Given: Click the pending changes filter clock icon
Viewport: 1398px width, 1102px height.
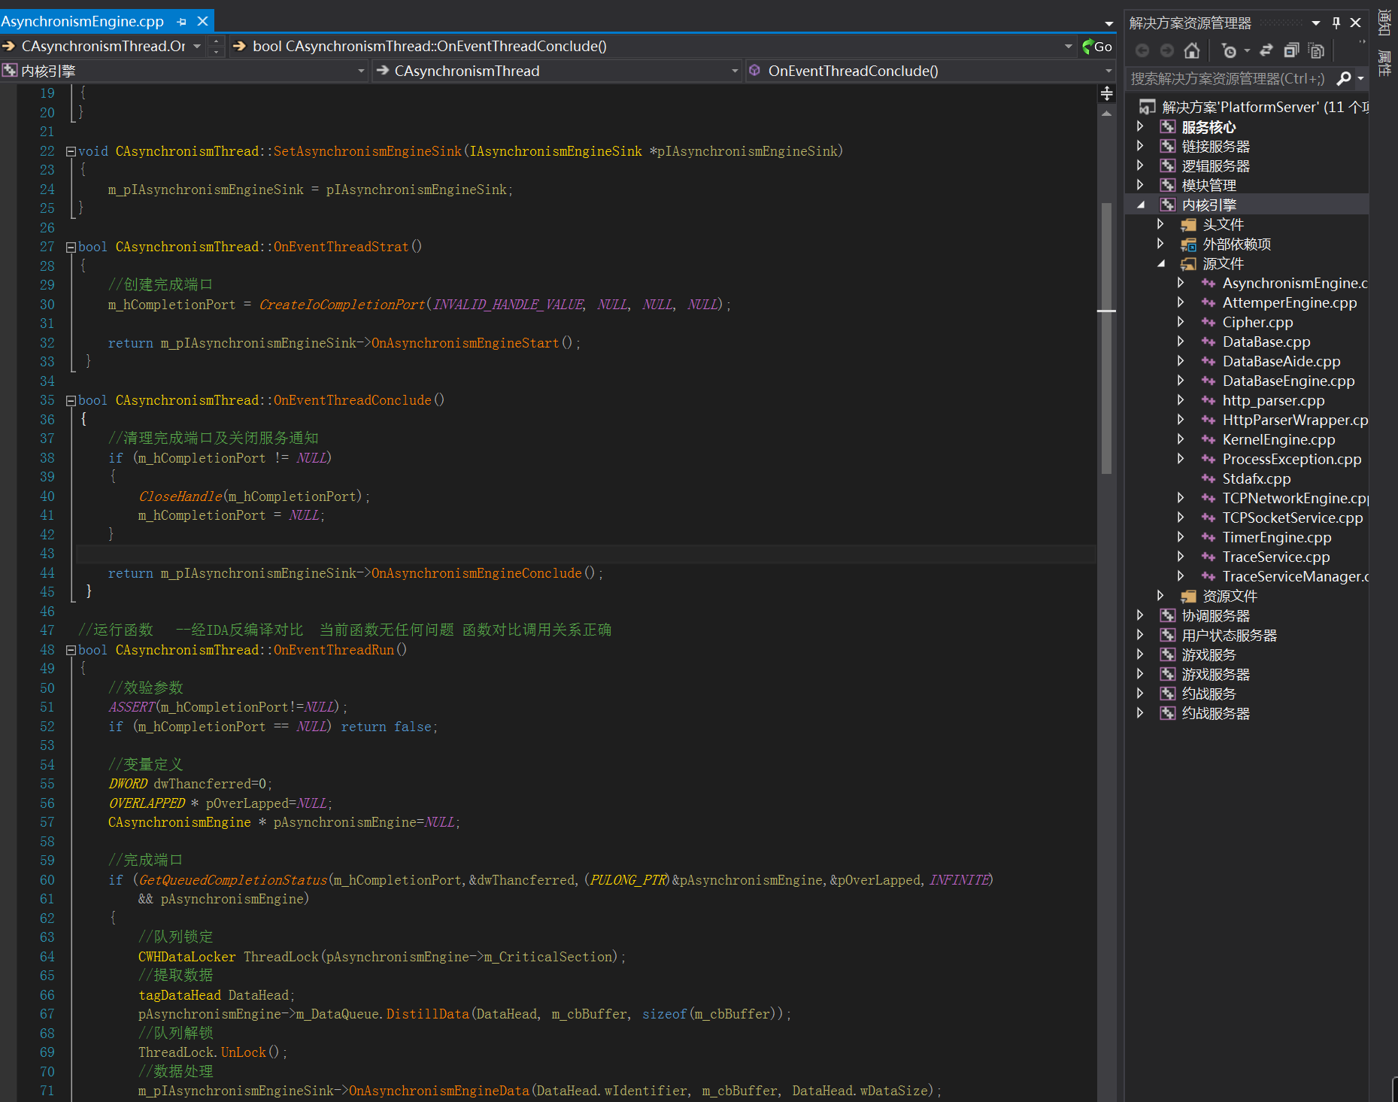Looking at the screenshot, I should point(1229,50).
